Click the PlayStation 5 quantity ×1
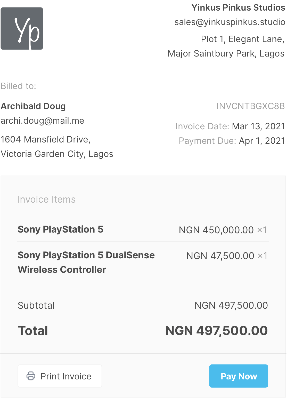 point(262,230)
